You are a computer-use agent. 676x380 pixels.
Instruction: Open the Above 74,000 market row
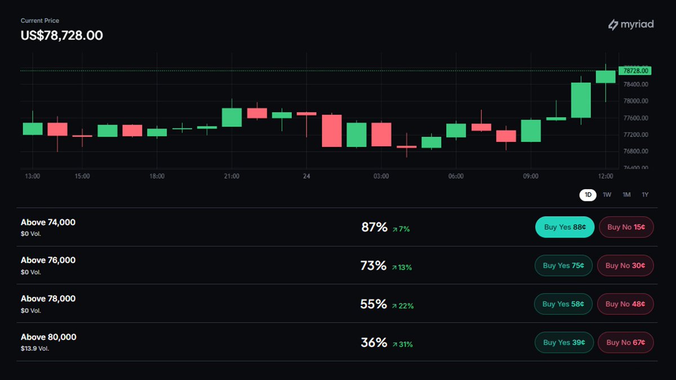coord(338,227)
